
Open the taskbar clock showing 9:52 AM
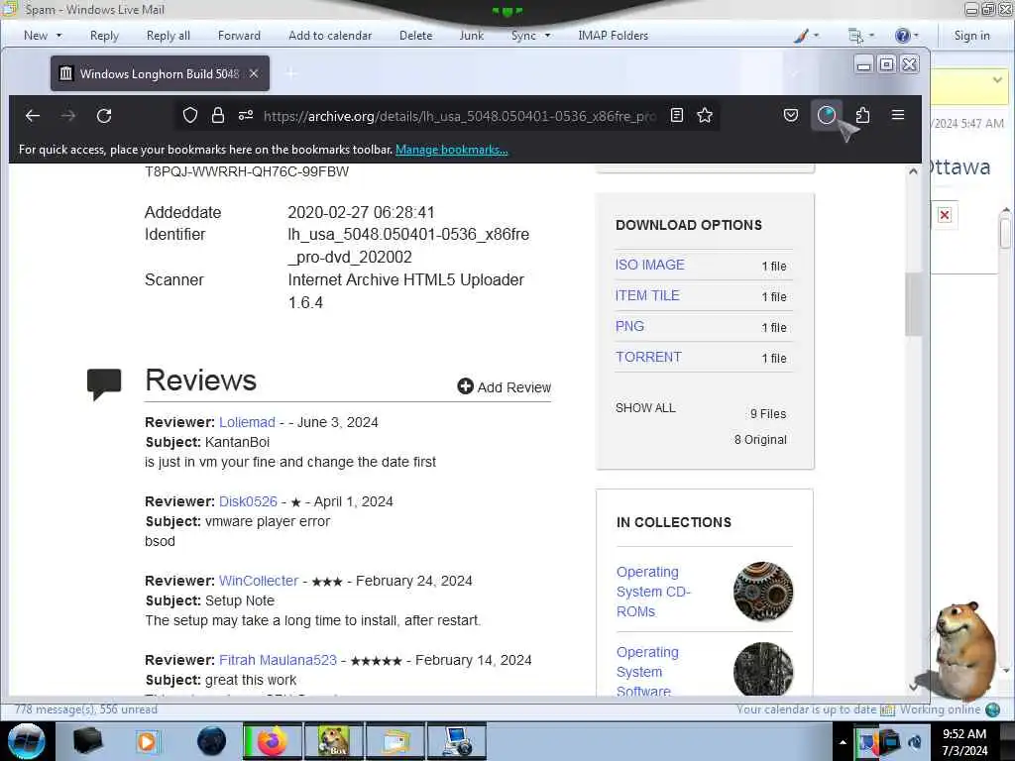[964, 742]
